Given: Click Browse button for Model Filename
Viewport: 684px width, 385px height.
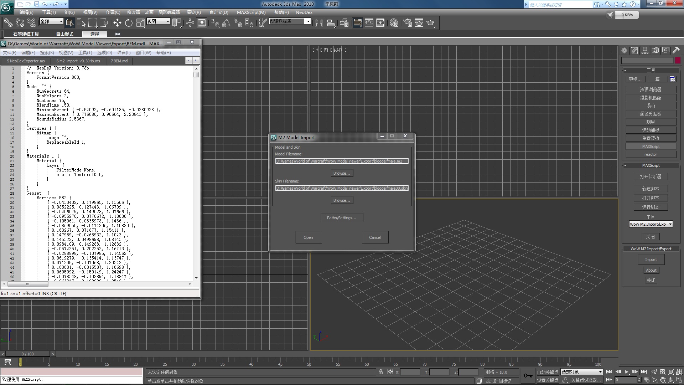Looking at the screenshot, I should (x=342, y=173).
